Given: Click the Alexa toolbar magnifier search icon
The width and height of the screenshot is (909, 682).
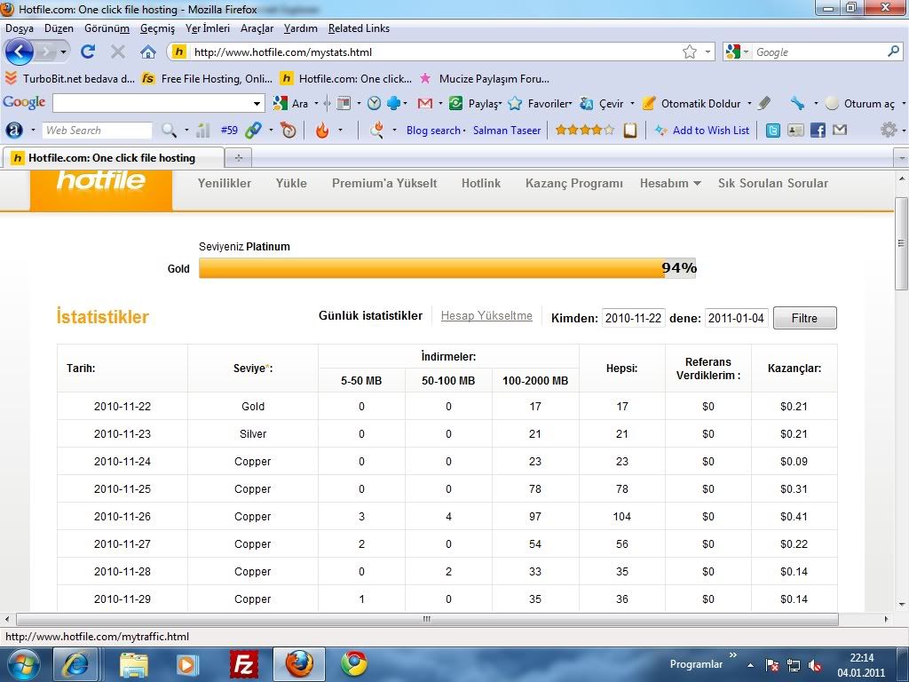Looking at the screenshot, I should [x=169, y=131].
